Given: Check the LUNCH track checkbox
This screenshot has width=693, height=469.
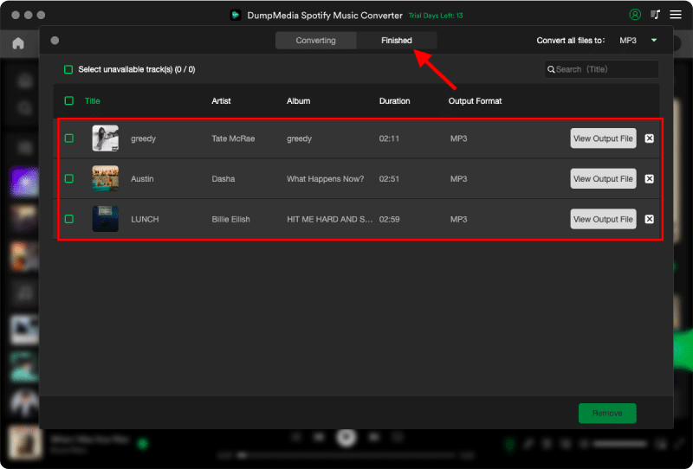Looking at the screenshot, I should (x=69, y=219).
